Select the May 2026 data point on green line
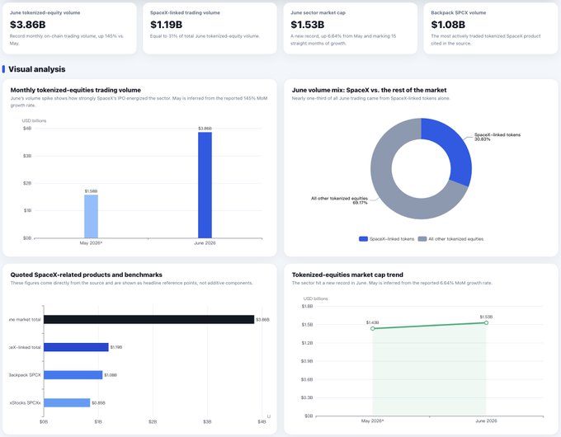The height and width of the screenshot is (437, 561). pyautogui.click(x=372, y=328)
